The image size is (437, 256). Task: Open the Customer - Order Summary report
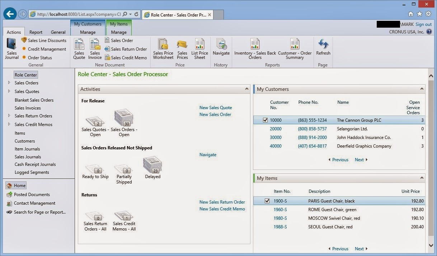pos(295,49)
